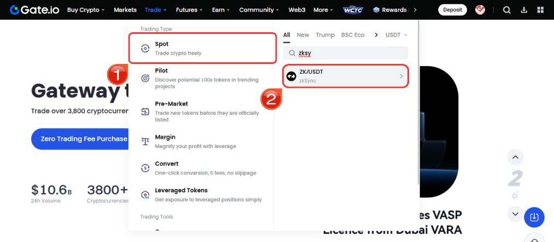Viewport: 554px width, 242px height.
Task: Click the Pilot target icon
Action: (x=145, y=78)
